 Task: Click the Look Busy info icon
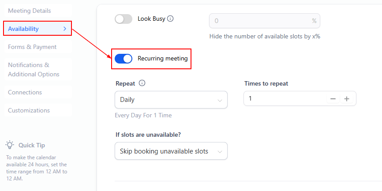171,19
